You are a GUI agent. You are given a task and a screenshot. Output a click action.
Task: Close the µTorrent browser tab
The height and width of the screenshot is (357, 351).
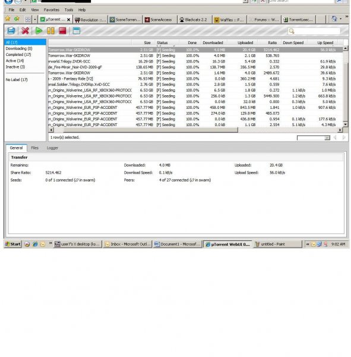pyautogui.click(x=68, y=20)
